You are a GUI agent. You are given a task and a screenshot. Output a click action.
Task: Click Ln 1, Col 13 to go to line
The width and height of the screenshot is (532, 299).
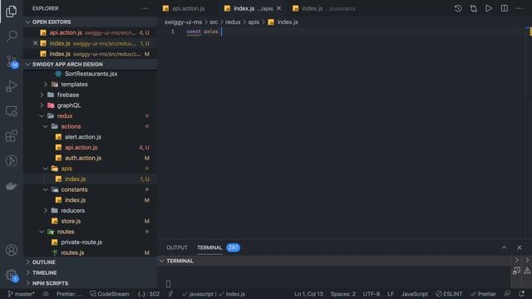coord(308,294)
